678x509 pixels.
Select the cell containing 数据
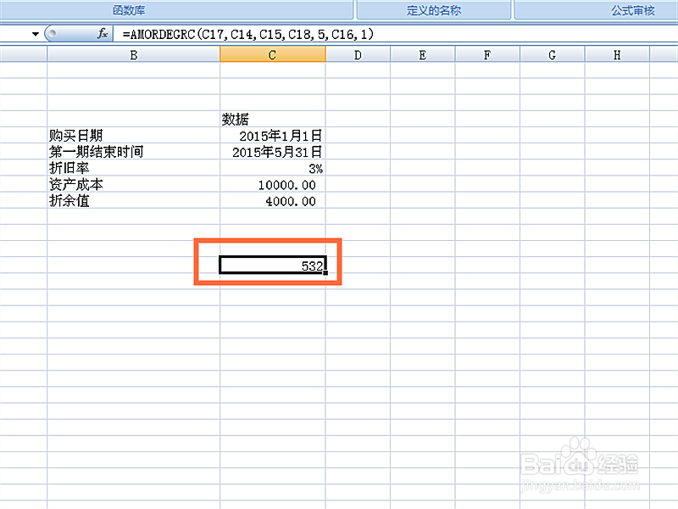click(x=272, y=119)
